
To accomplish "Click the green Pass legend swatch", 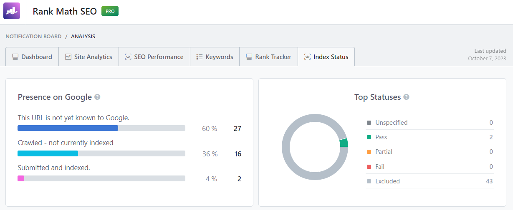I will coord(369,137).
